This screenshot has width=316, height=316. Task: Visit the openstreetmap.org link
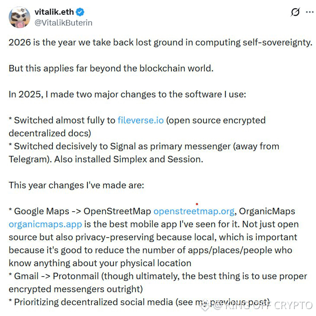click(x=194, y=211)
